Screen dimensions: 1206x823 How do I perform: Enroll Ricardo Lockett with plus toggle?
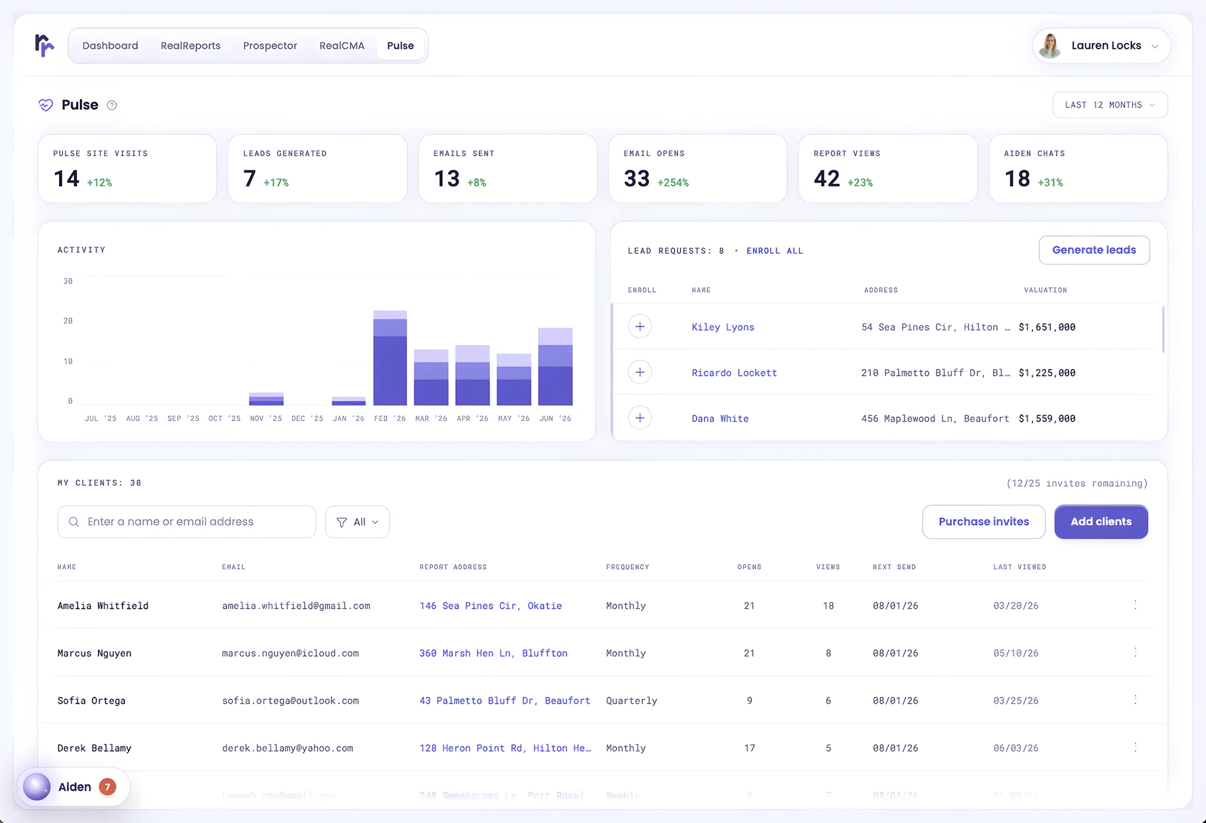tap(640, 372)
